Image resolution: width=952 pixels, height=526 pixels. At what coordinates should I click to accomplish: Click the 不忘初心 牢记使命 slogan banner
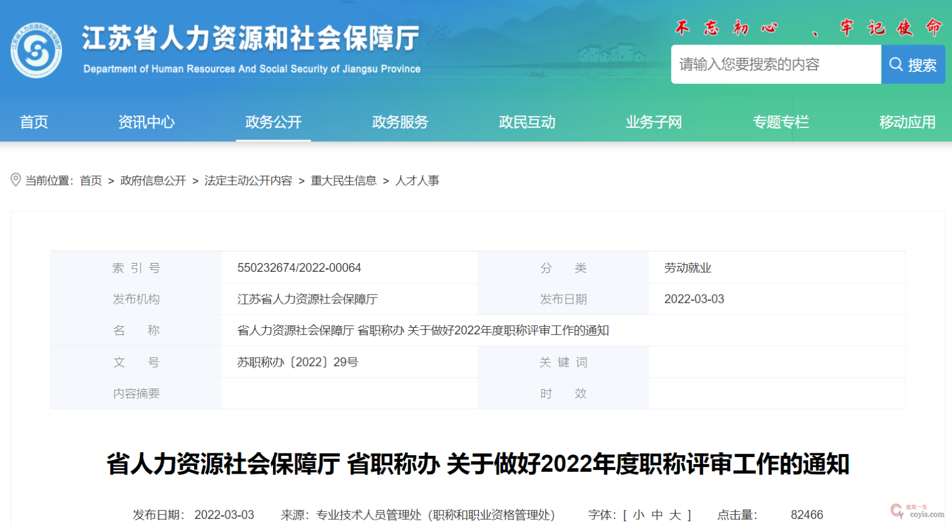point(809,27)
